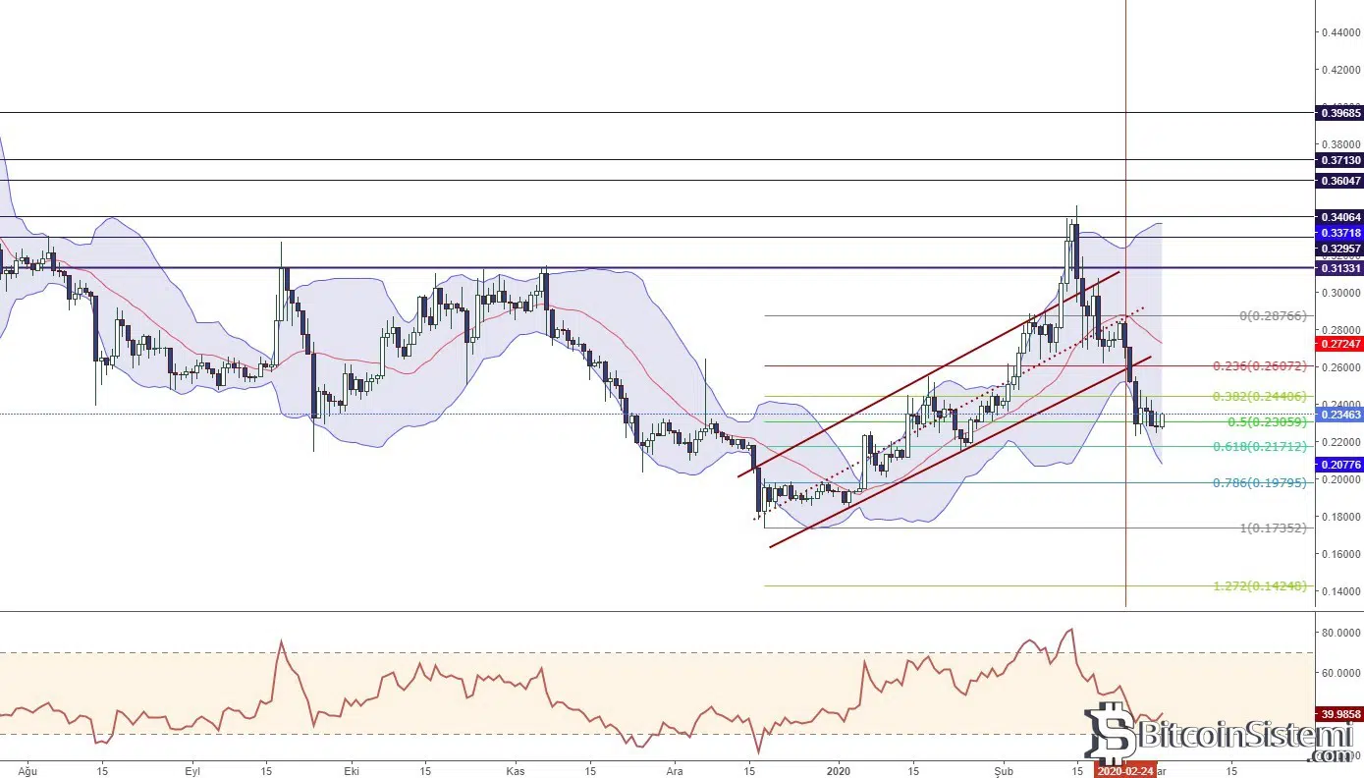Select the 0.36047 price axis label

(x=1339, y=181)
